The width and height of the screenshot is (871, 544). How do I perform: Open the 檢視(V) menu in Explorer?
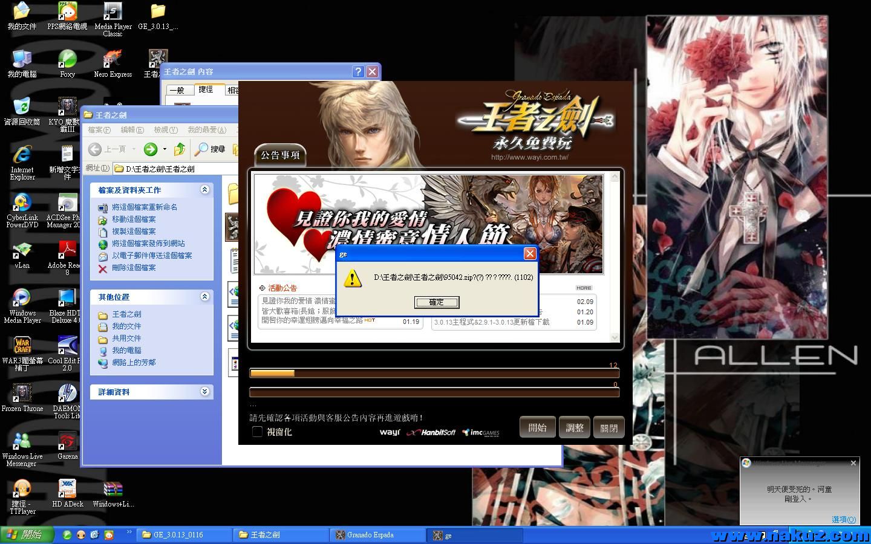(165, 130)
